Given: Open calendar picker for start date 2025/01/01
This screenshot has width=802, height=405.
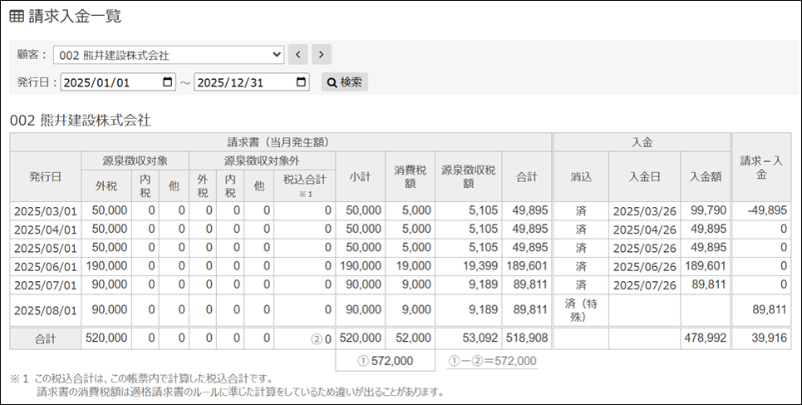Looking at the screenshot, I should pyautogui.click(x=168, y=82).
